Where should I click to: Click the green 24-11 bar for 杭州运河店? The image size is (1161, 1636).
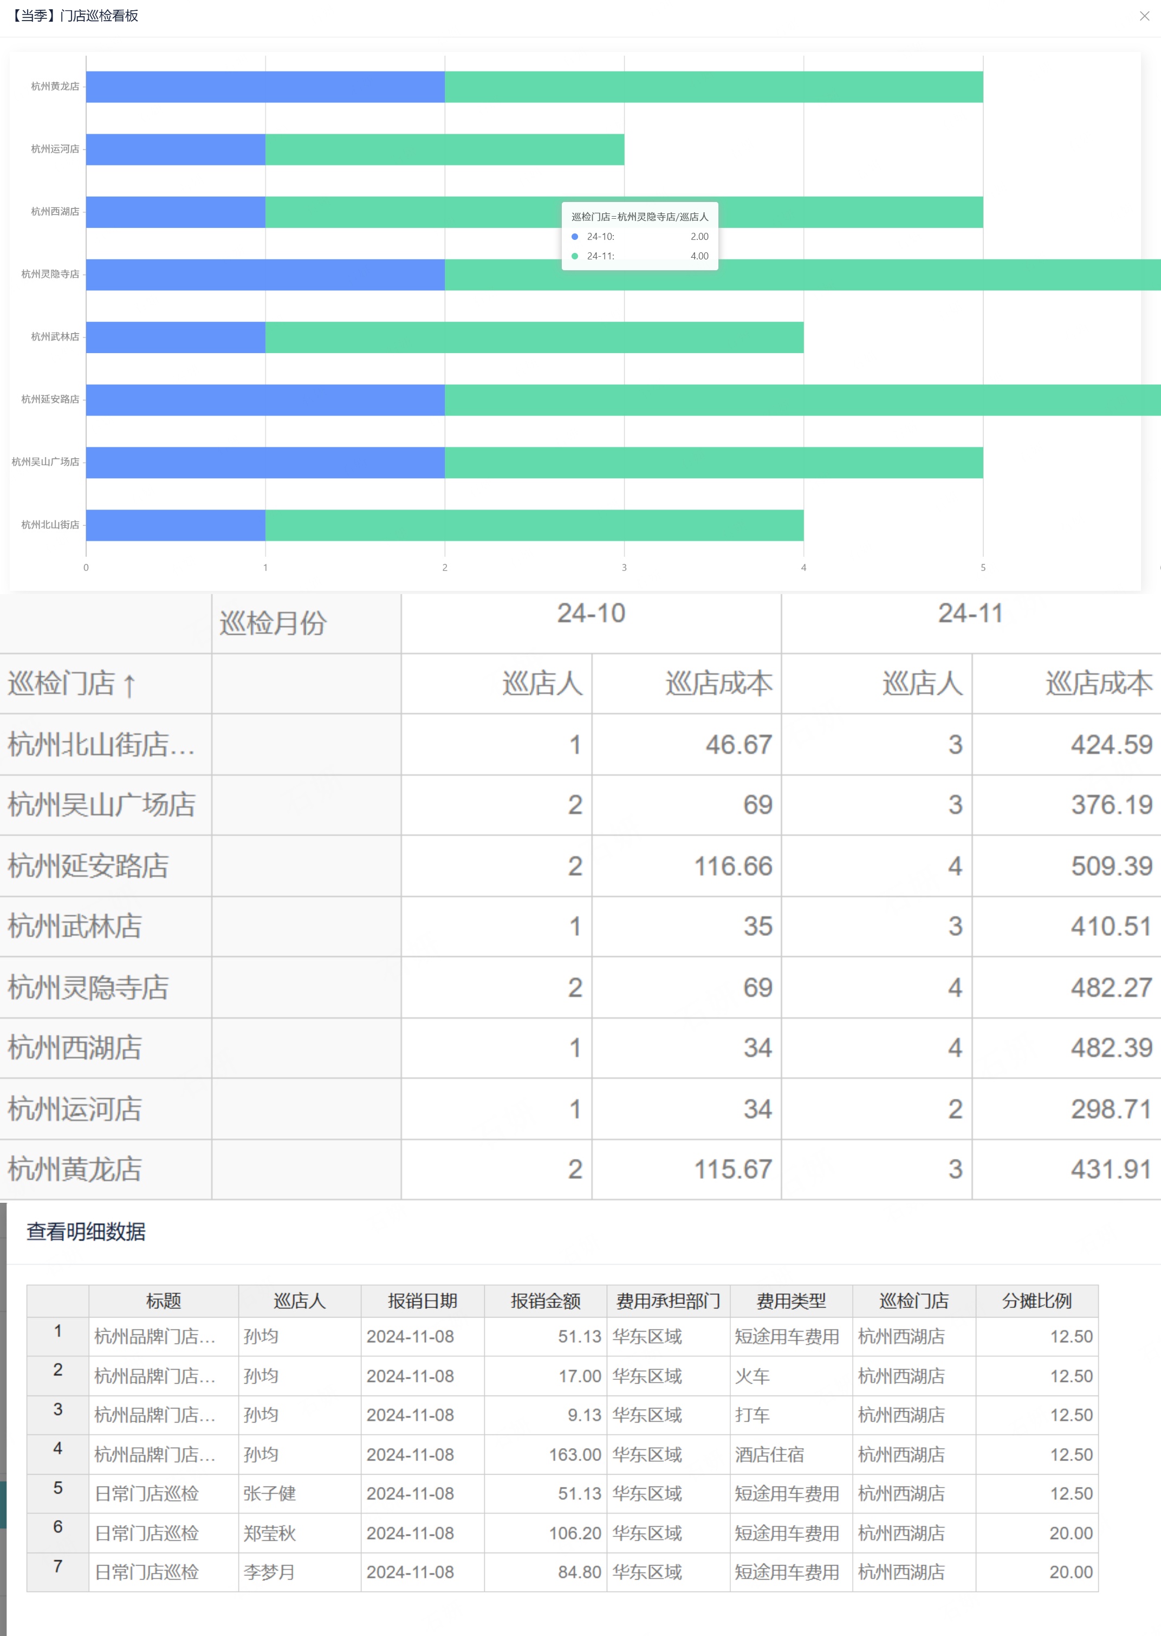point(445,149)
